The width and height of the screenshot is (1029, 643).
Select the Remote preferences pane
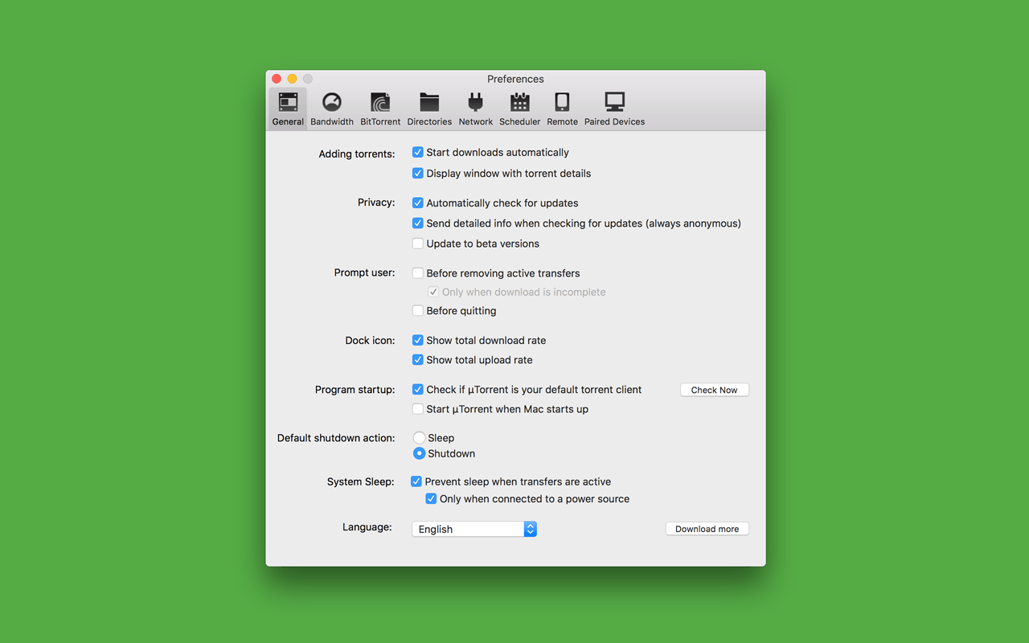562,109
